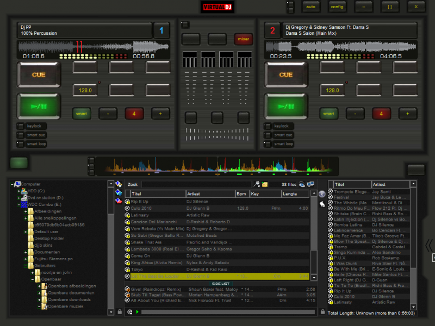Click the CUE button on deck 1
Viewport: 435px width, 326px height.
pyautogui.click(x=39, y=75)
